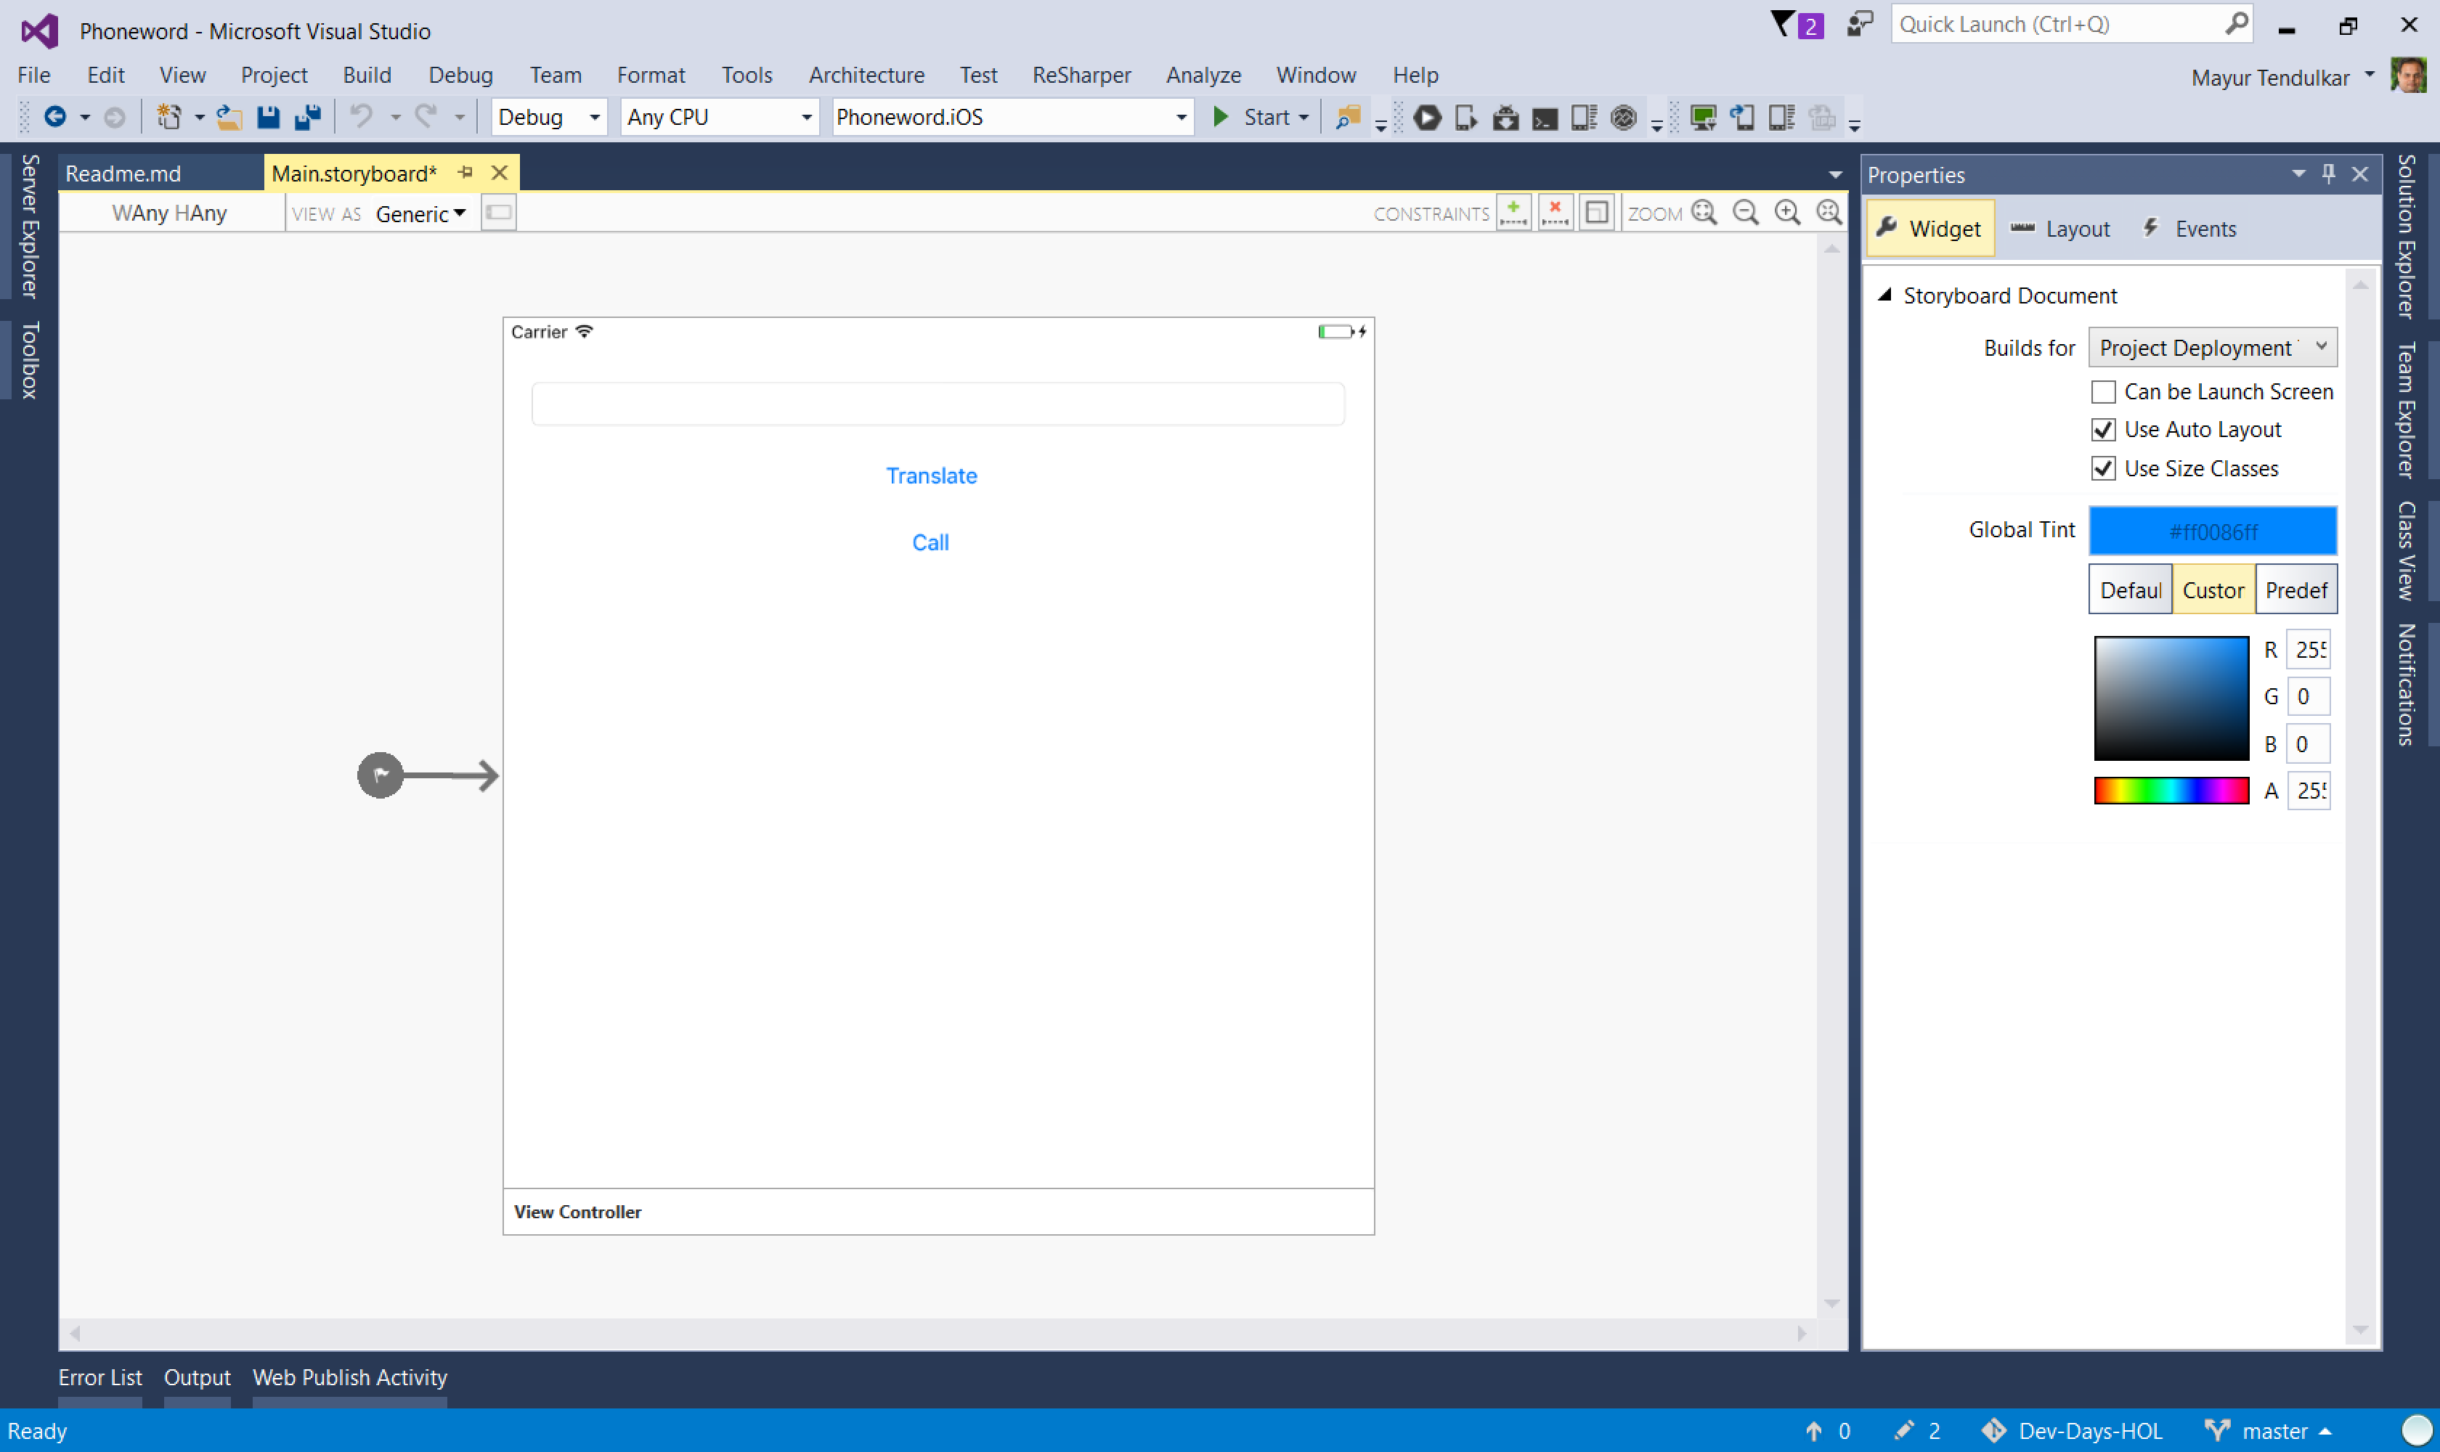Viewport: 2440px width, 1452px height.
Task: Click the Quick Launch search box
Action: click(2071, 25)
